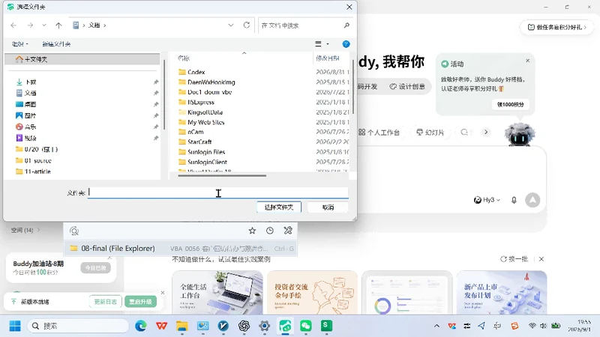The image size is (600, 337).
Task: Click the Forward arrow in folder dialog
Action: click(x=30, y=25)
